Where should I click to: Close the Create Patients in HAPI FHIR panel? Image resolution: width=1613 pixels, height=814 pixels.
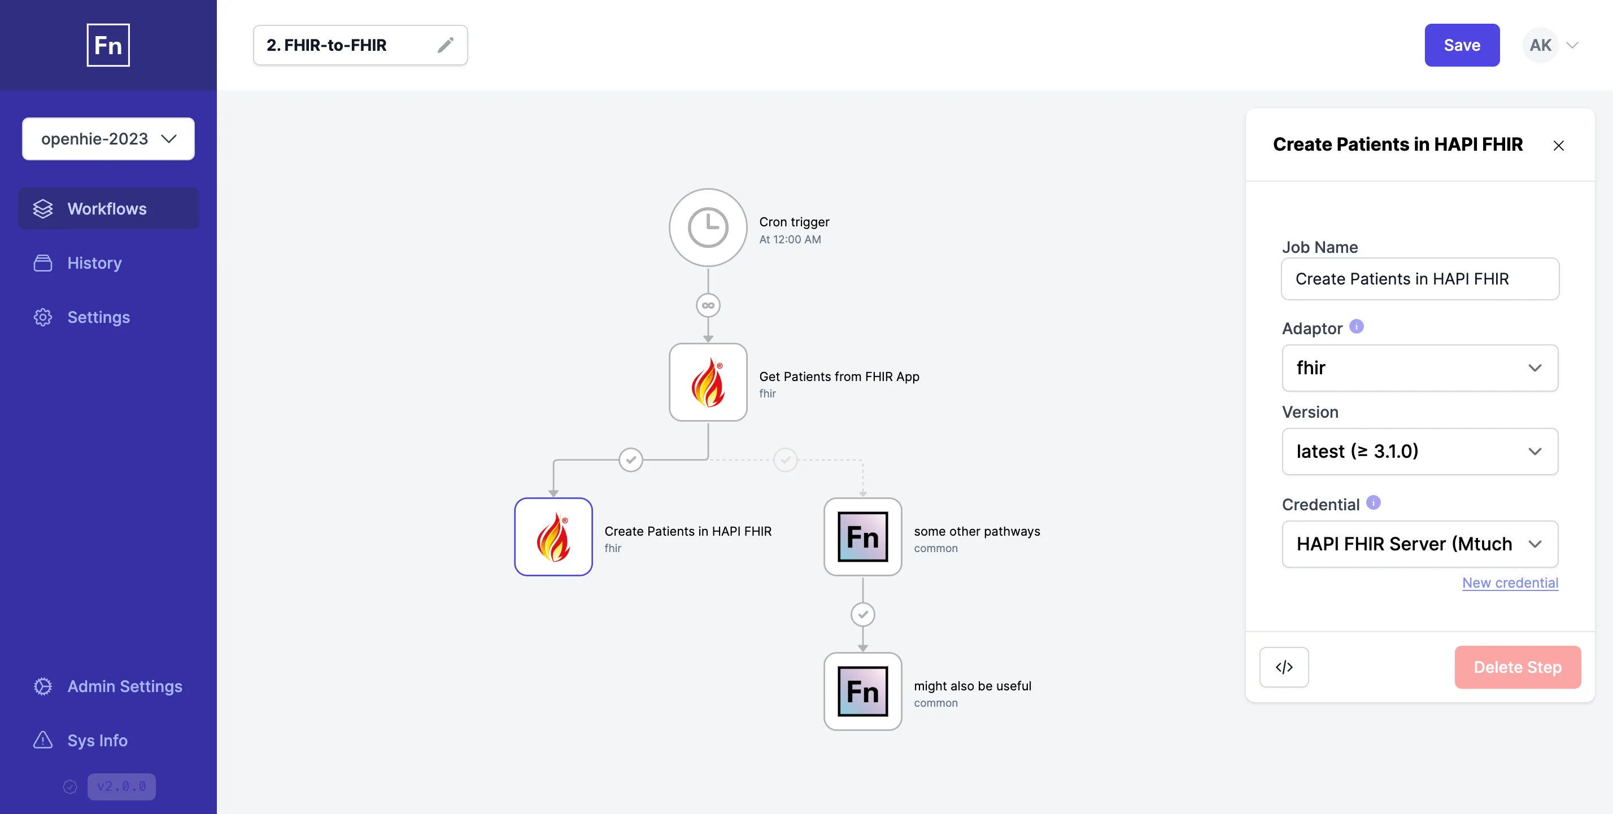[x=1559, y=146]
